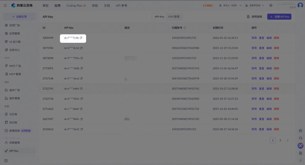Click the hamburger menu icon at top left
Screen dimensions: 305x165
coord(5,5)
